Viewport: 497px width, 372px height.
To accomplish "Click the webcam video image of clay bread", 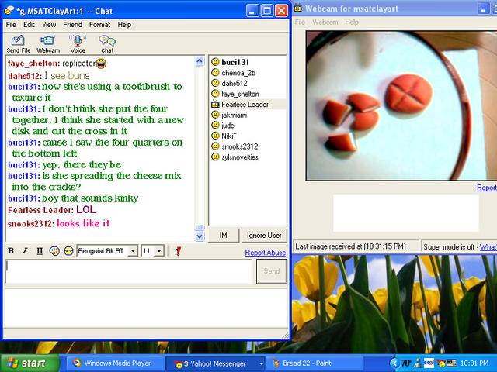I will (401, 105).
